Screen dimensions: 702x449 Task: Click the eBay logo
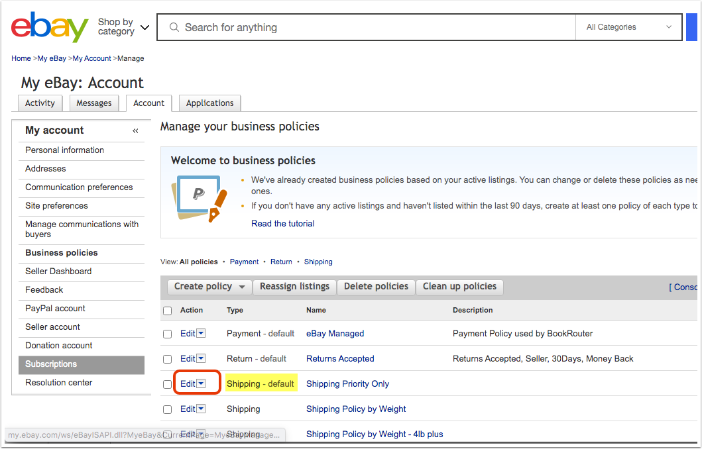[x=50, y=27]
